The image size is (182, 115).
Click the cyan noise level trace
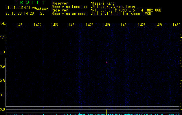pyautogui.click(x=93, y=114)
